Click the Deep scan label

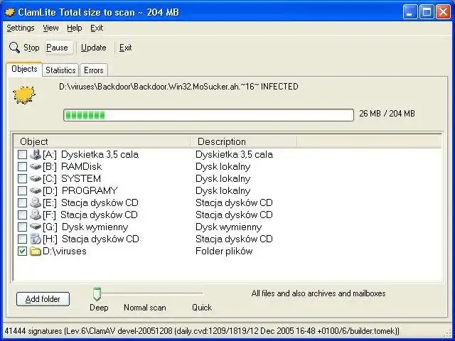[99, 308]
